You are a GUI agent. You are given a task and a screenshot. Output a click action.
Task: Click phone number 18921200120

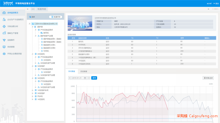coord(125,24)
